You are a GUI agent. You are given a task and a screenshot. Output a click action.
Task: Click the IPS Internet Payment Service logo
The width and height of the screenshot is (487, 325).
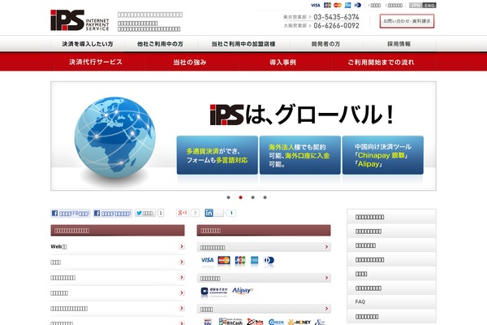(80, 20)
